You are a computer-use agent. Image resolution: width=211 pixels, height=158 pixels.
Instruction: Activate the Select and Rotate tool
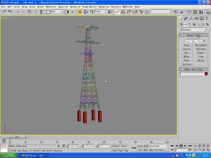click(86, 12)
